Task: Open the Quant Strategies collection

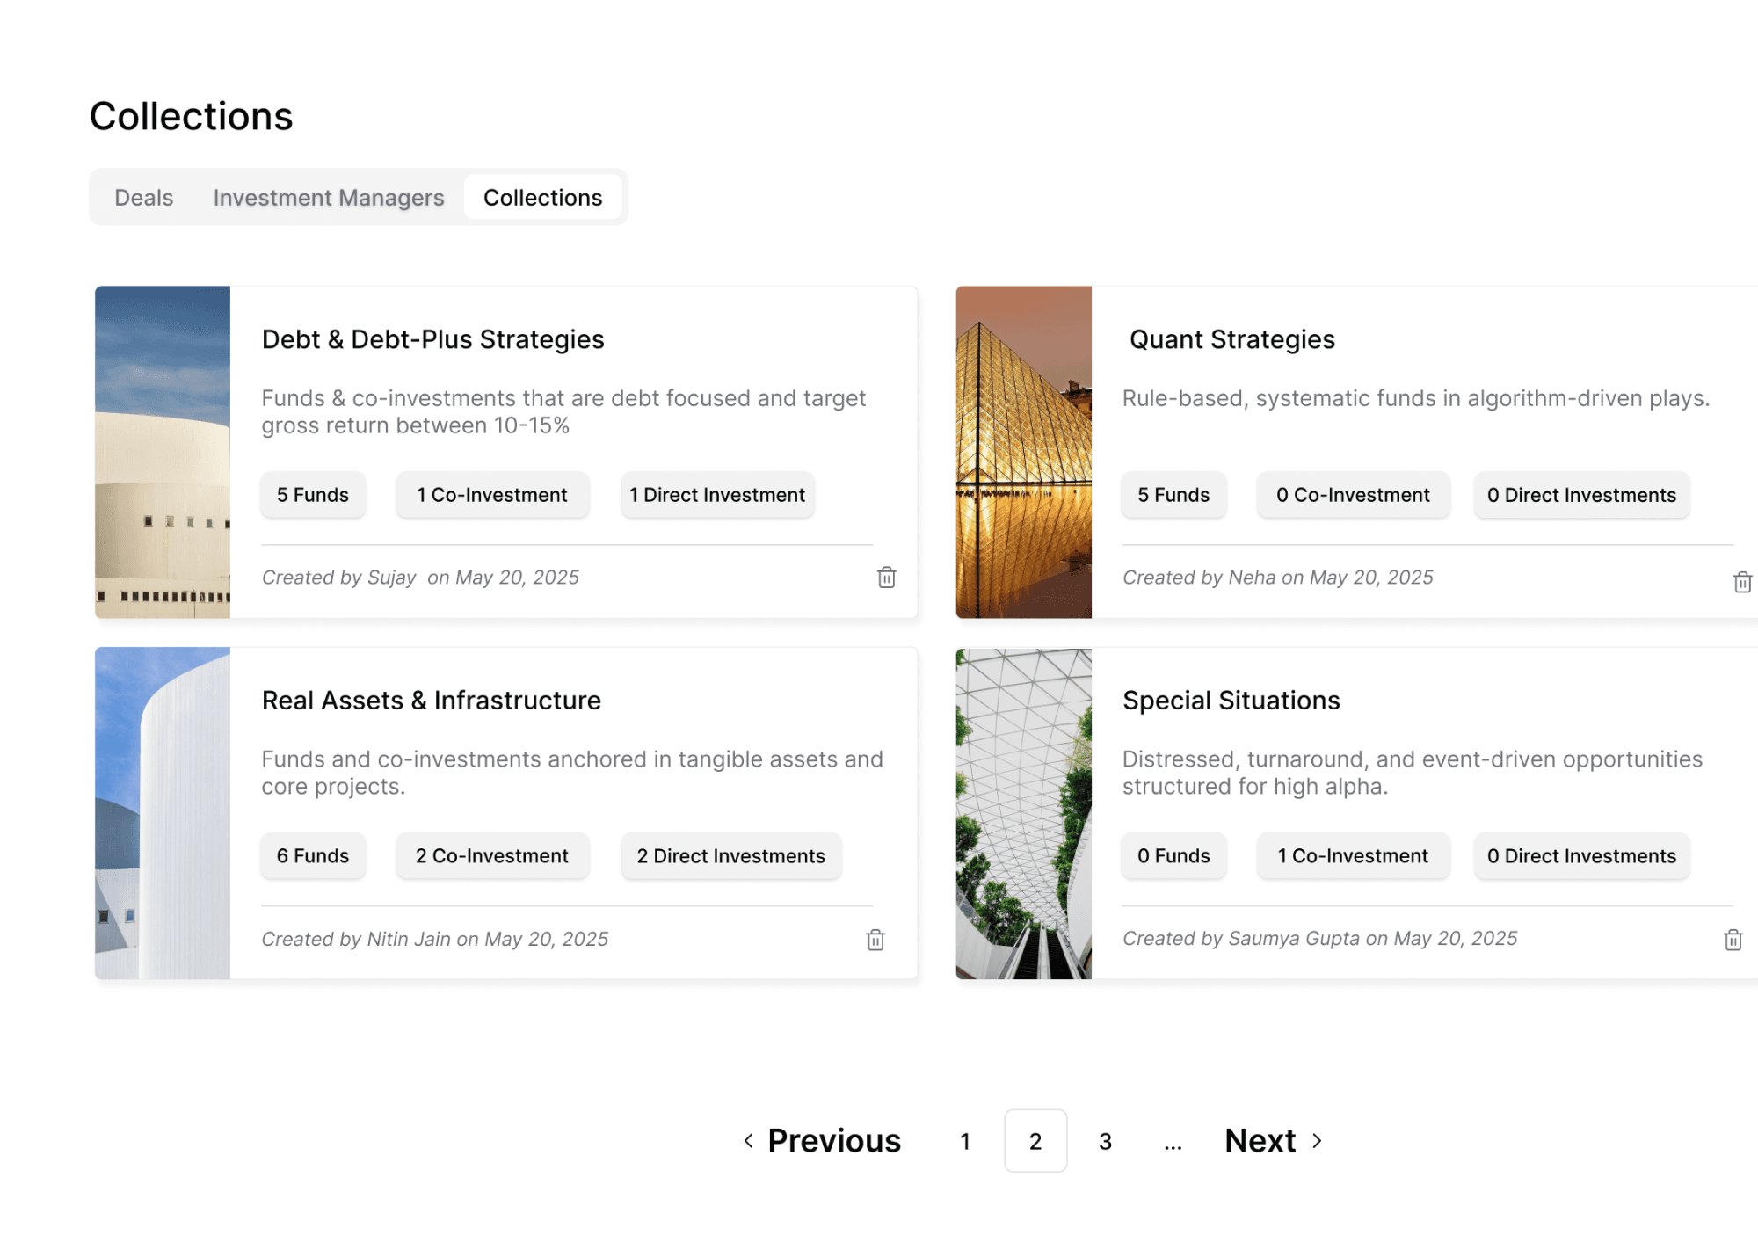Action: pyautogui.click(x=1231, y=339)
